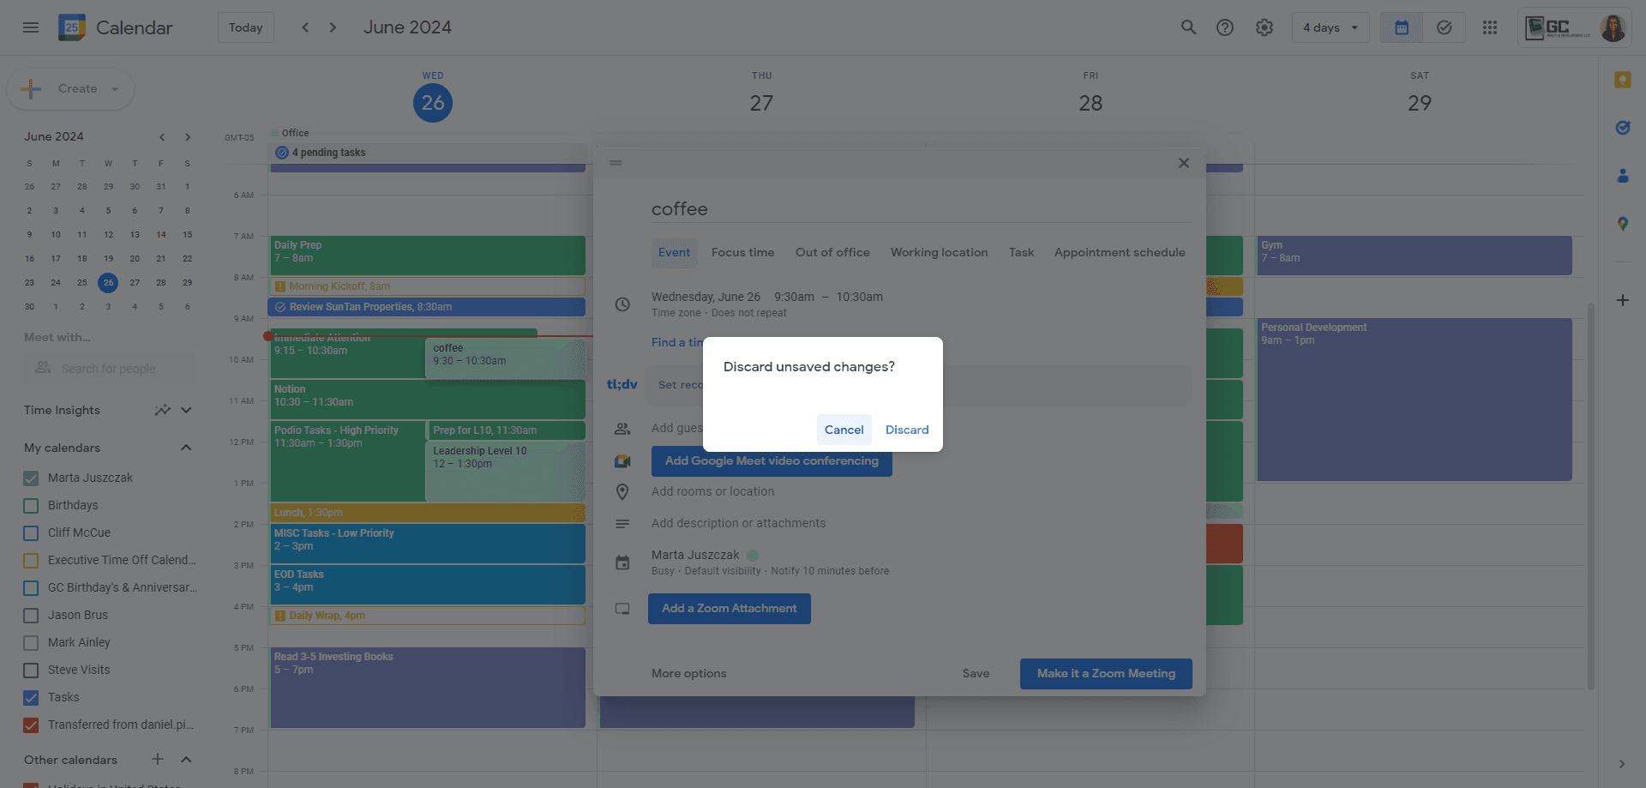The height and width of the screenshot is (788, 1646).
Task: Open the Settings gear menu
Action: [1265, 27]
